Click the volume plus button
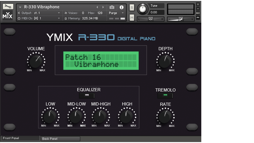This screenshot has height=143, width=254. (192, 19)
